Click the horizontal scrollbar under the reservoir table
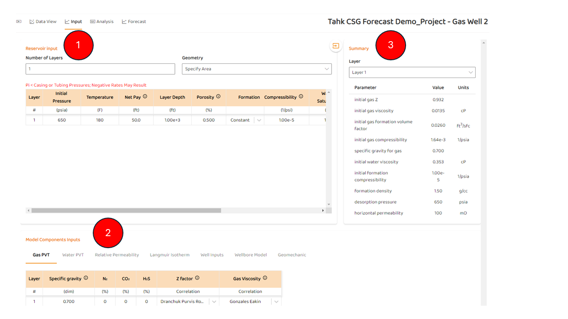Image resolution: width=568 pixels, height=319 pixels. [x=126, y=210]
